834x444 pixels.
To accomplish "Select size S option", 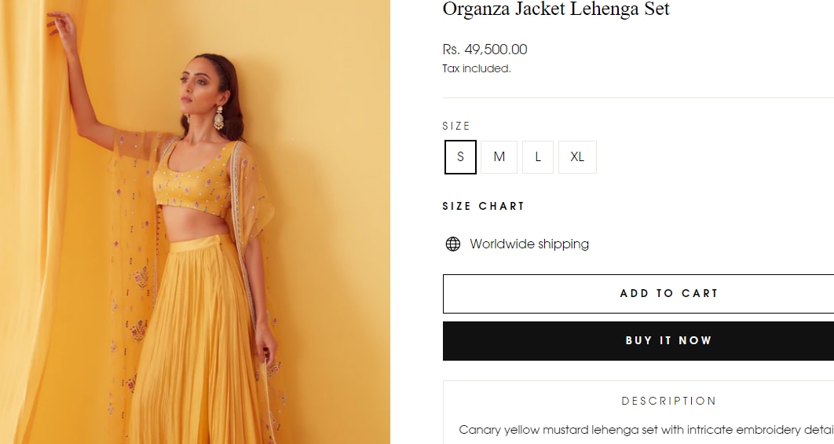I will tap(460, 157).
